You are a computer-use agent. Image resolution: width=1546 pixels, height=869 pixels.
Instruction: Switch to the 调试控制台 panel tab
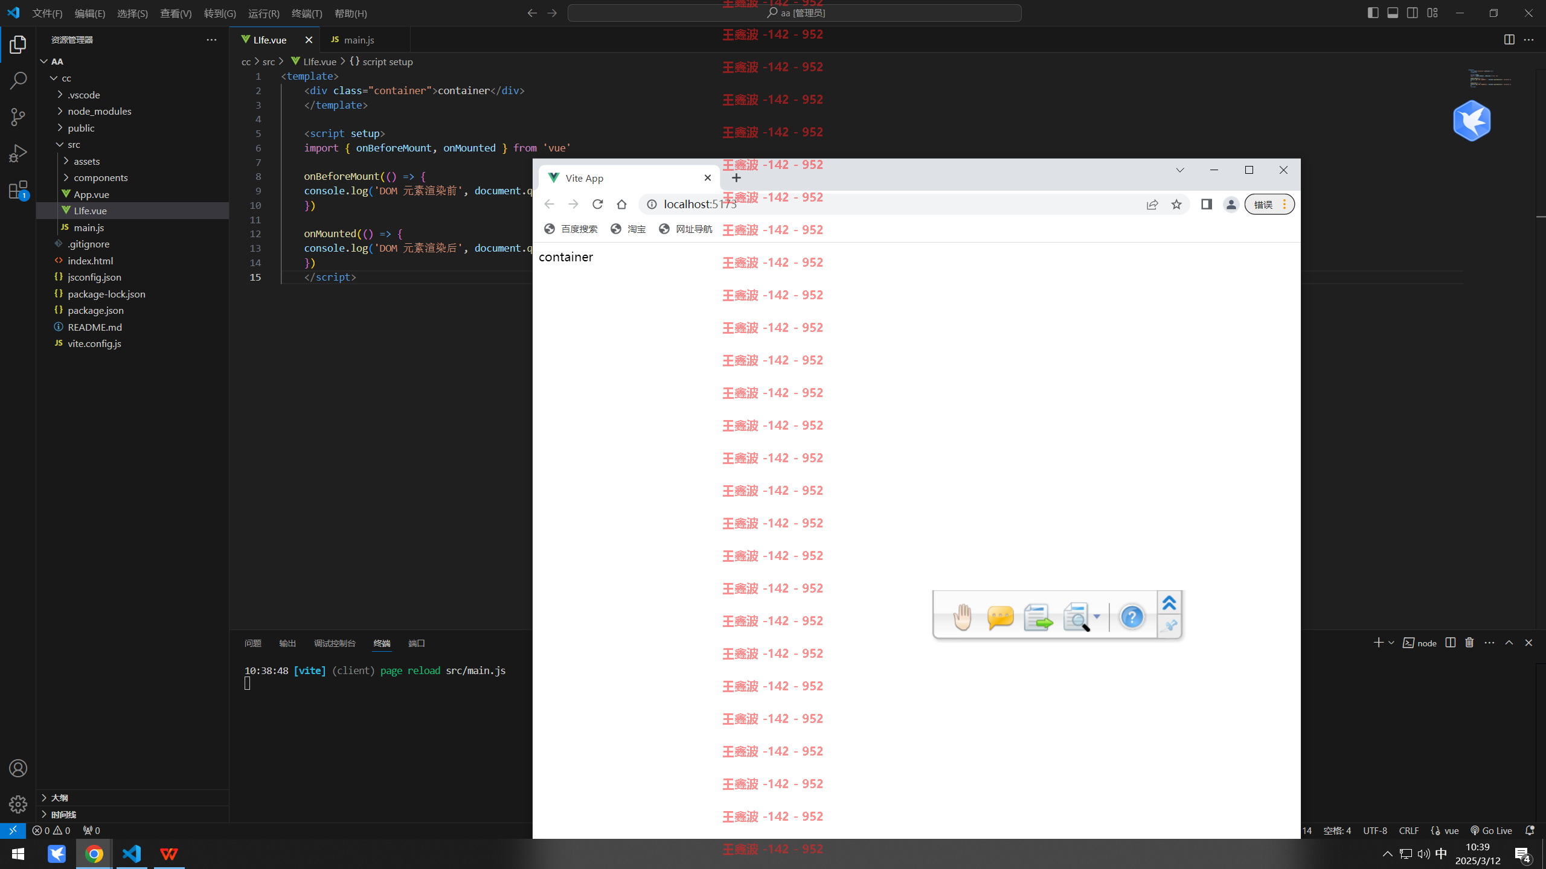(335, 643)
